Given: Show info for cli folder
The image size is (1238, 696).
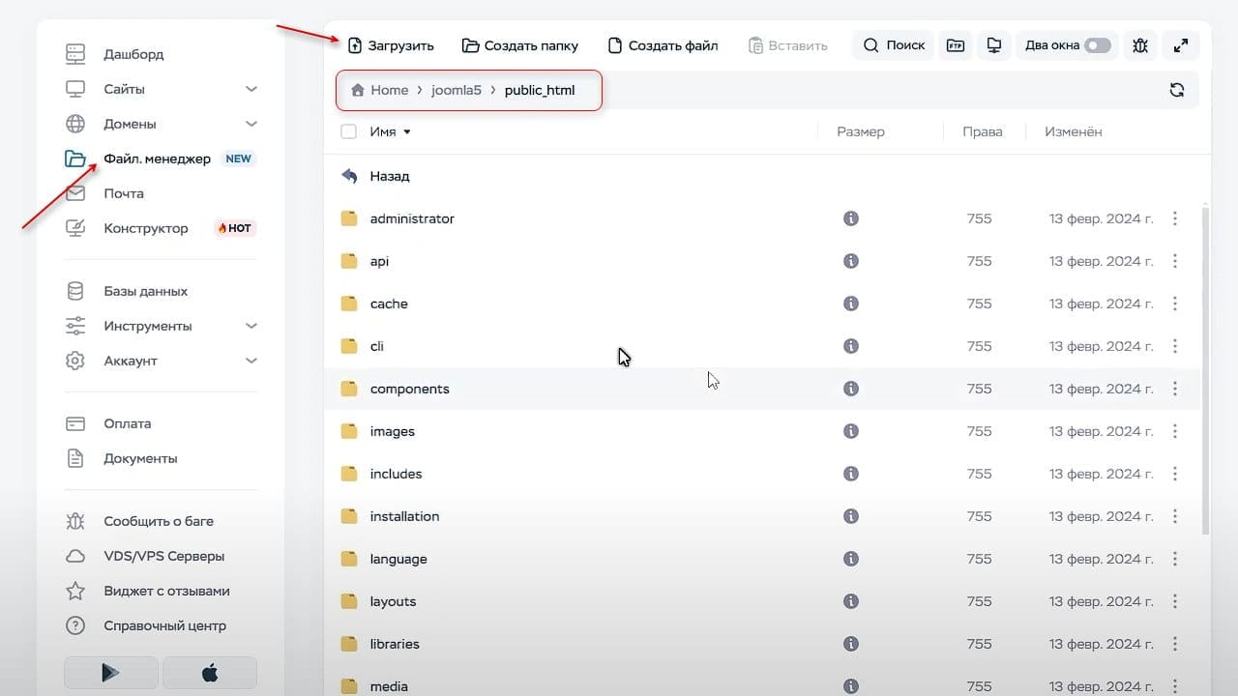Looking at the screenshot, I should (x=851, y=346).
